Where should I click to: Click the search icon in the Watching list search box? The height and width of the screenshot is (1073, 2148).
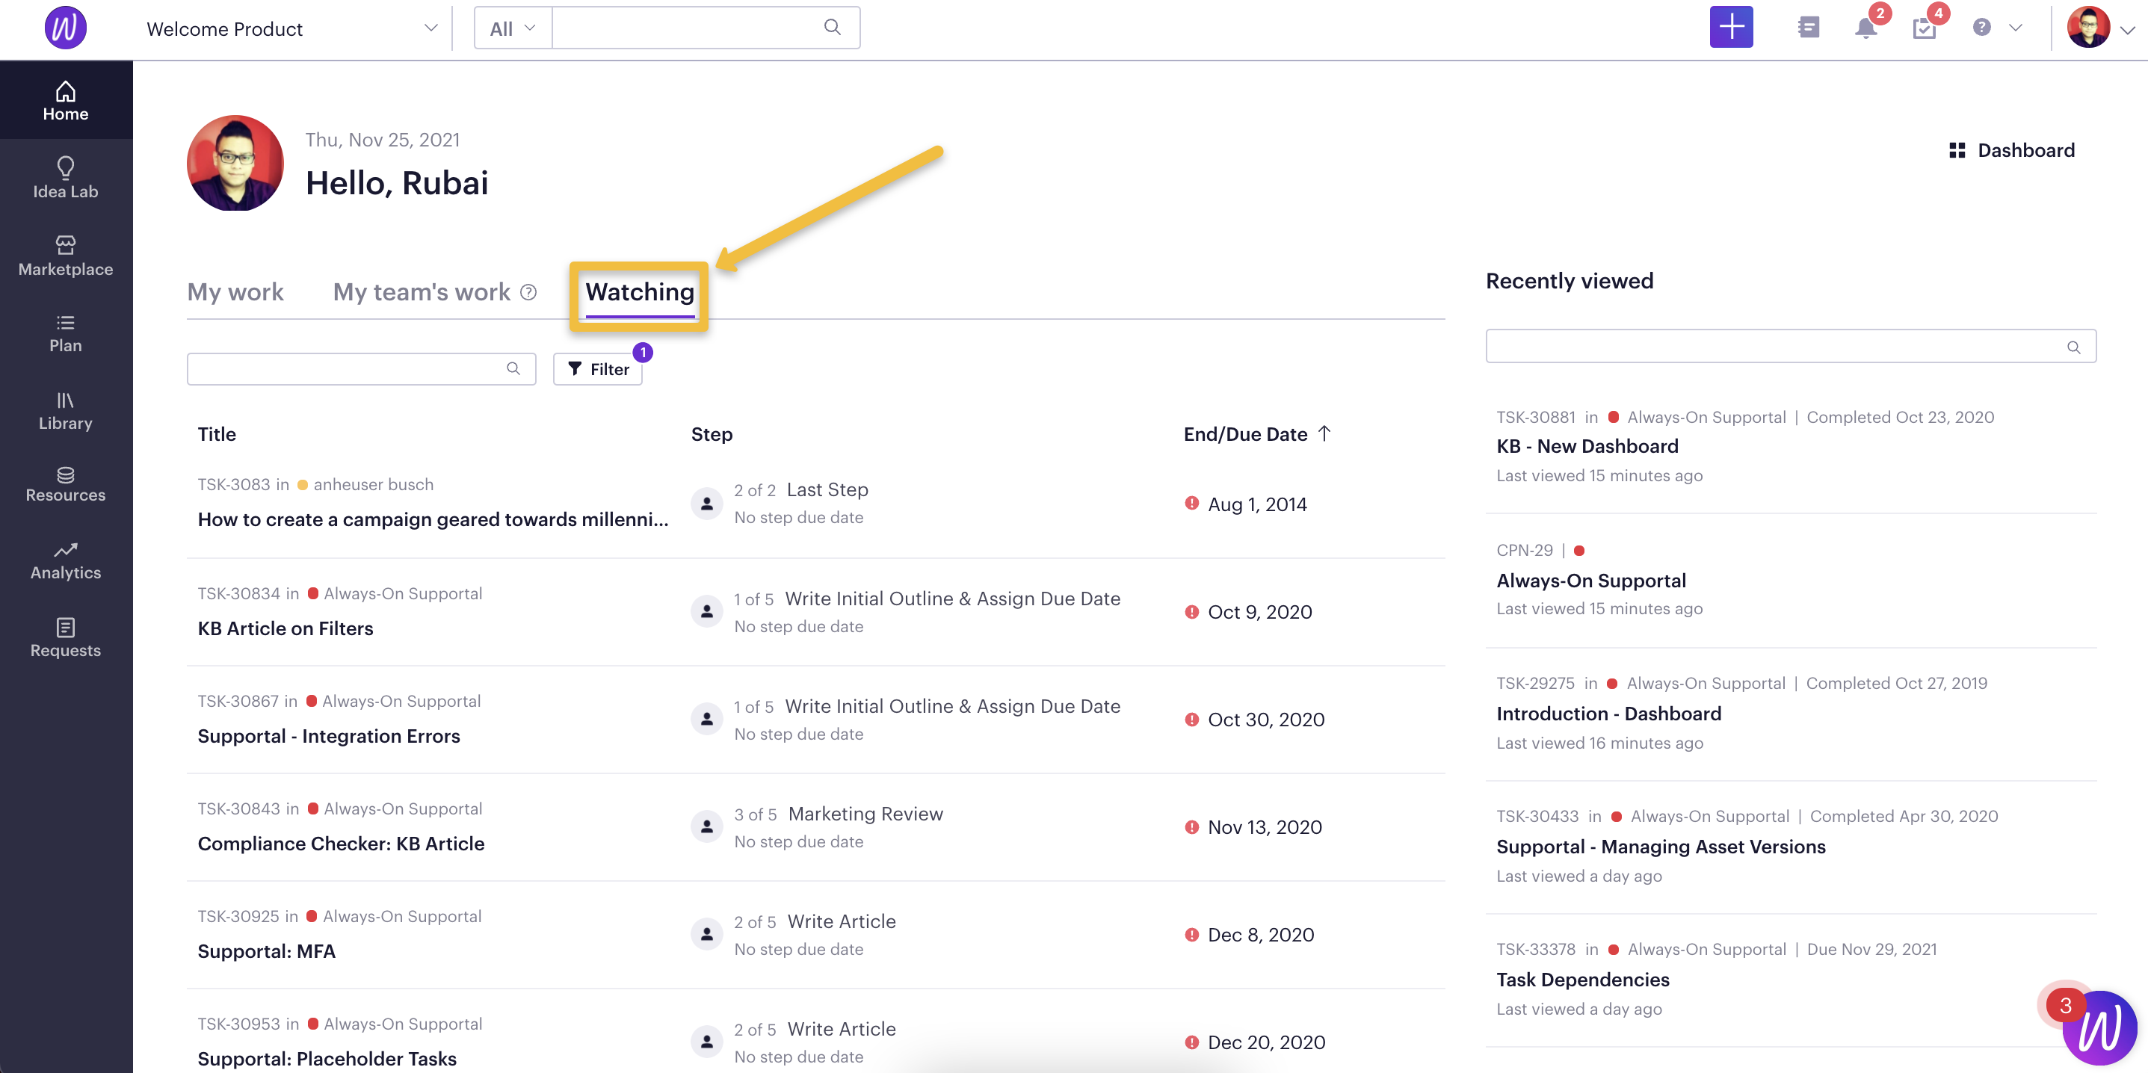coord(513,368)
